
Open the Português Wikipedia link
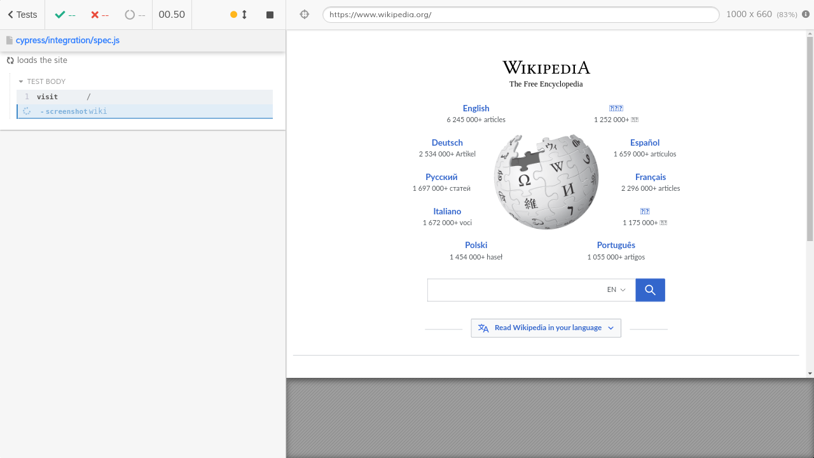[616, 245]
